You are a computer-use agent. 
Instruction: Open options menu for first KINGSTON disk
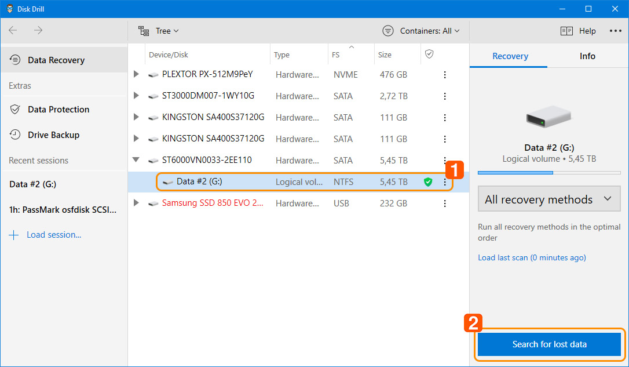click(x=445, y=118)
